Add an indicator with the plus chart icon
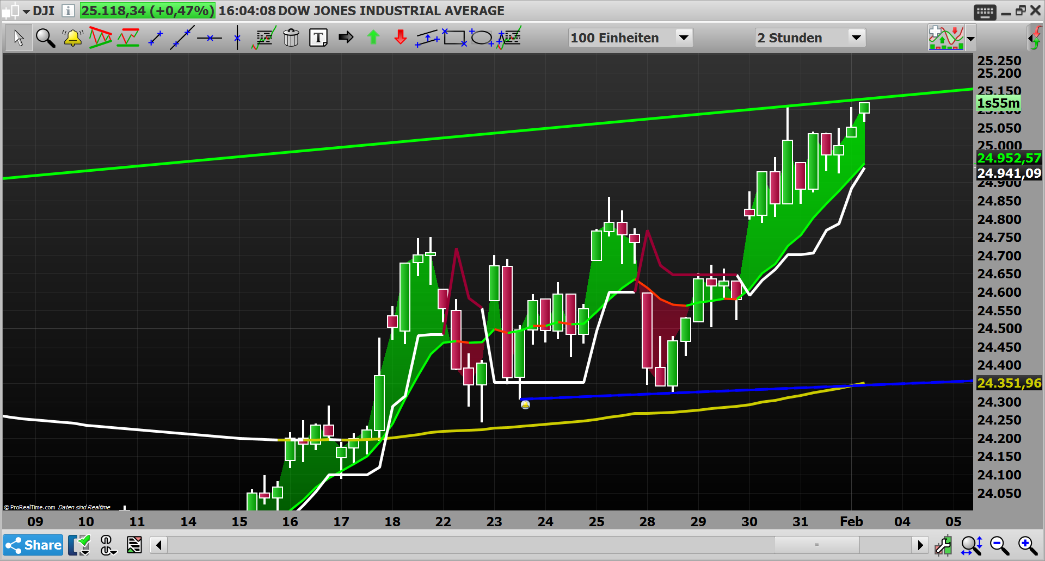Image resolution: width=1045 pixels, height=561 pixels. 946,38
